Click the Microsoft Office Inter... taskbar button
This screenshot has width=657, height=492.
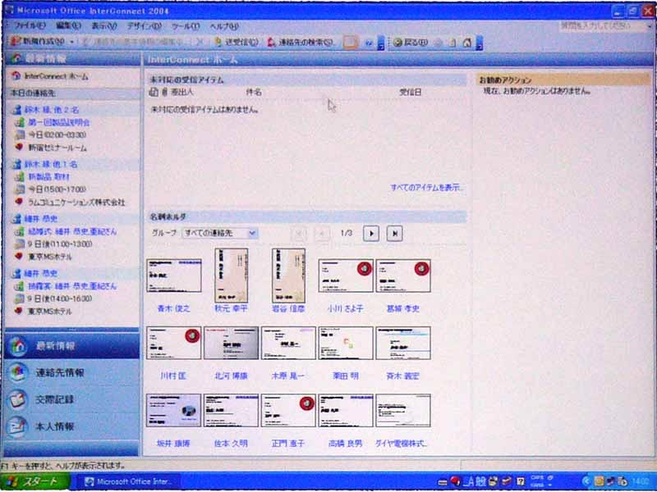129,481
